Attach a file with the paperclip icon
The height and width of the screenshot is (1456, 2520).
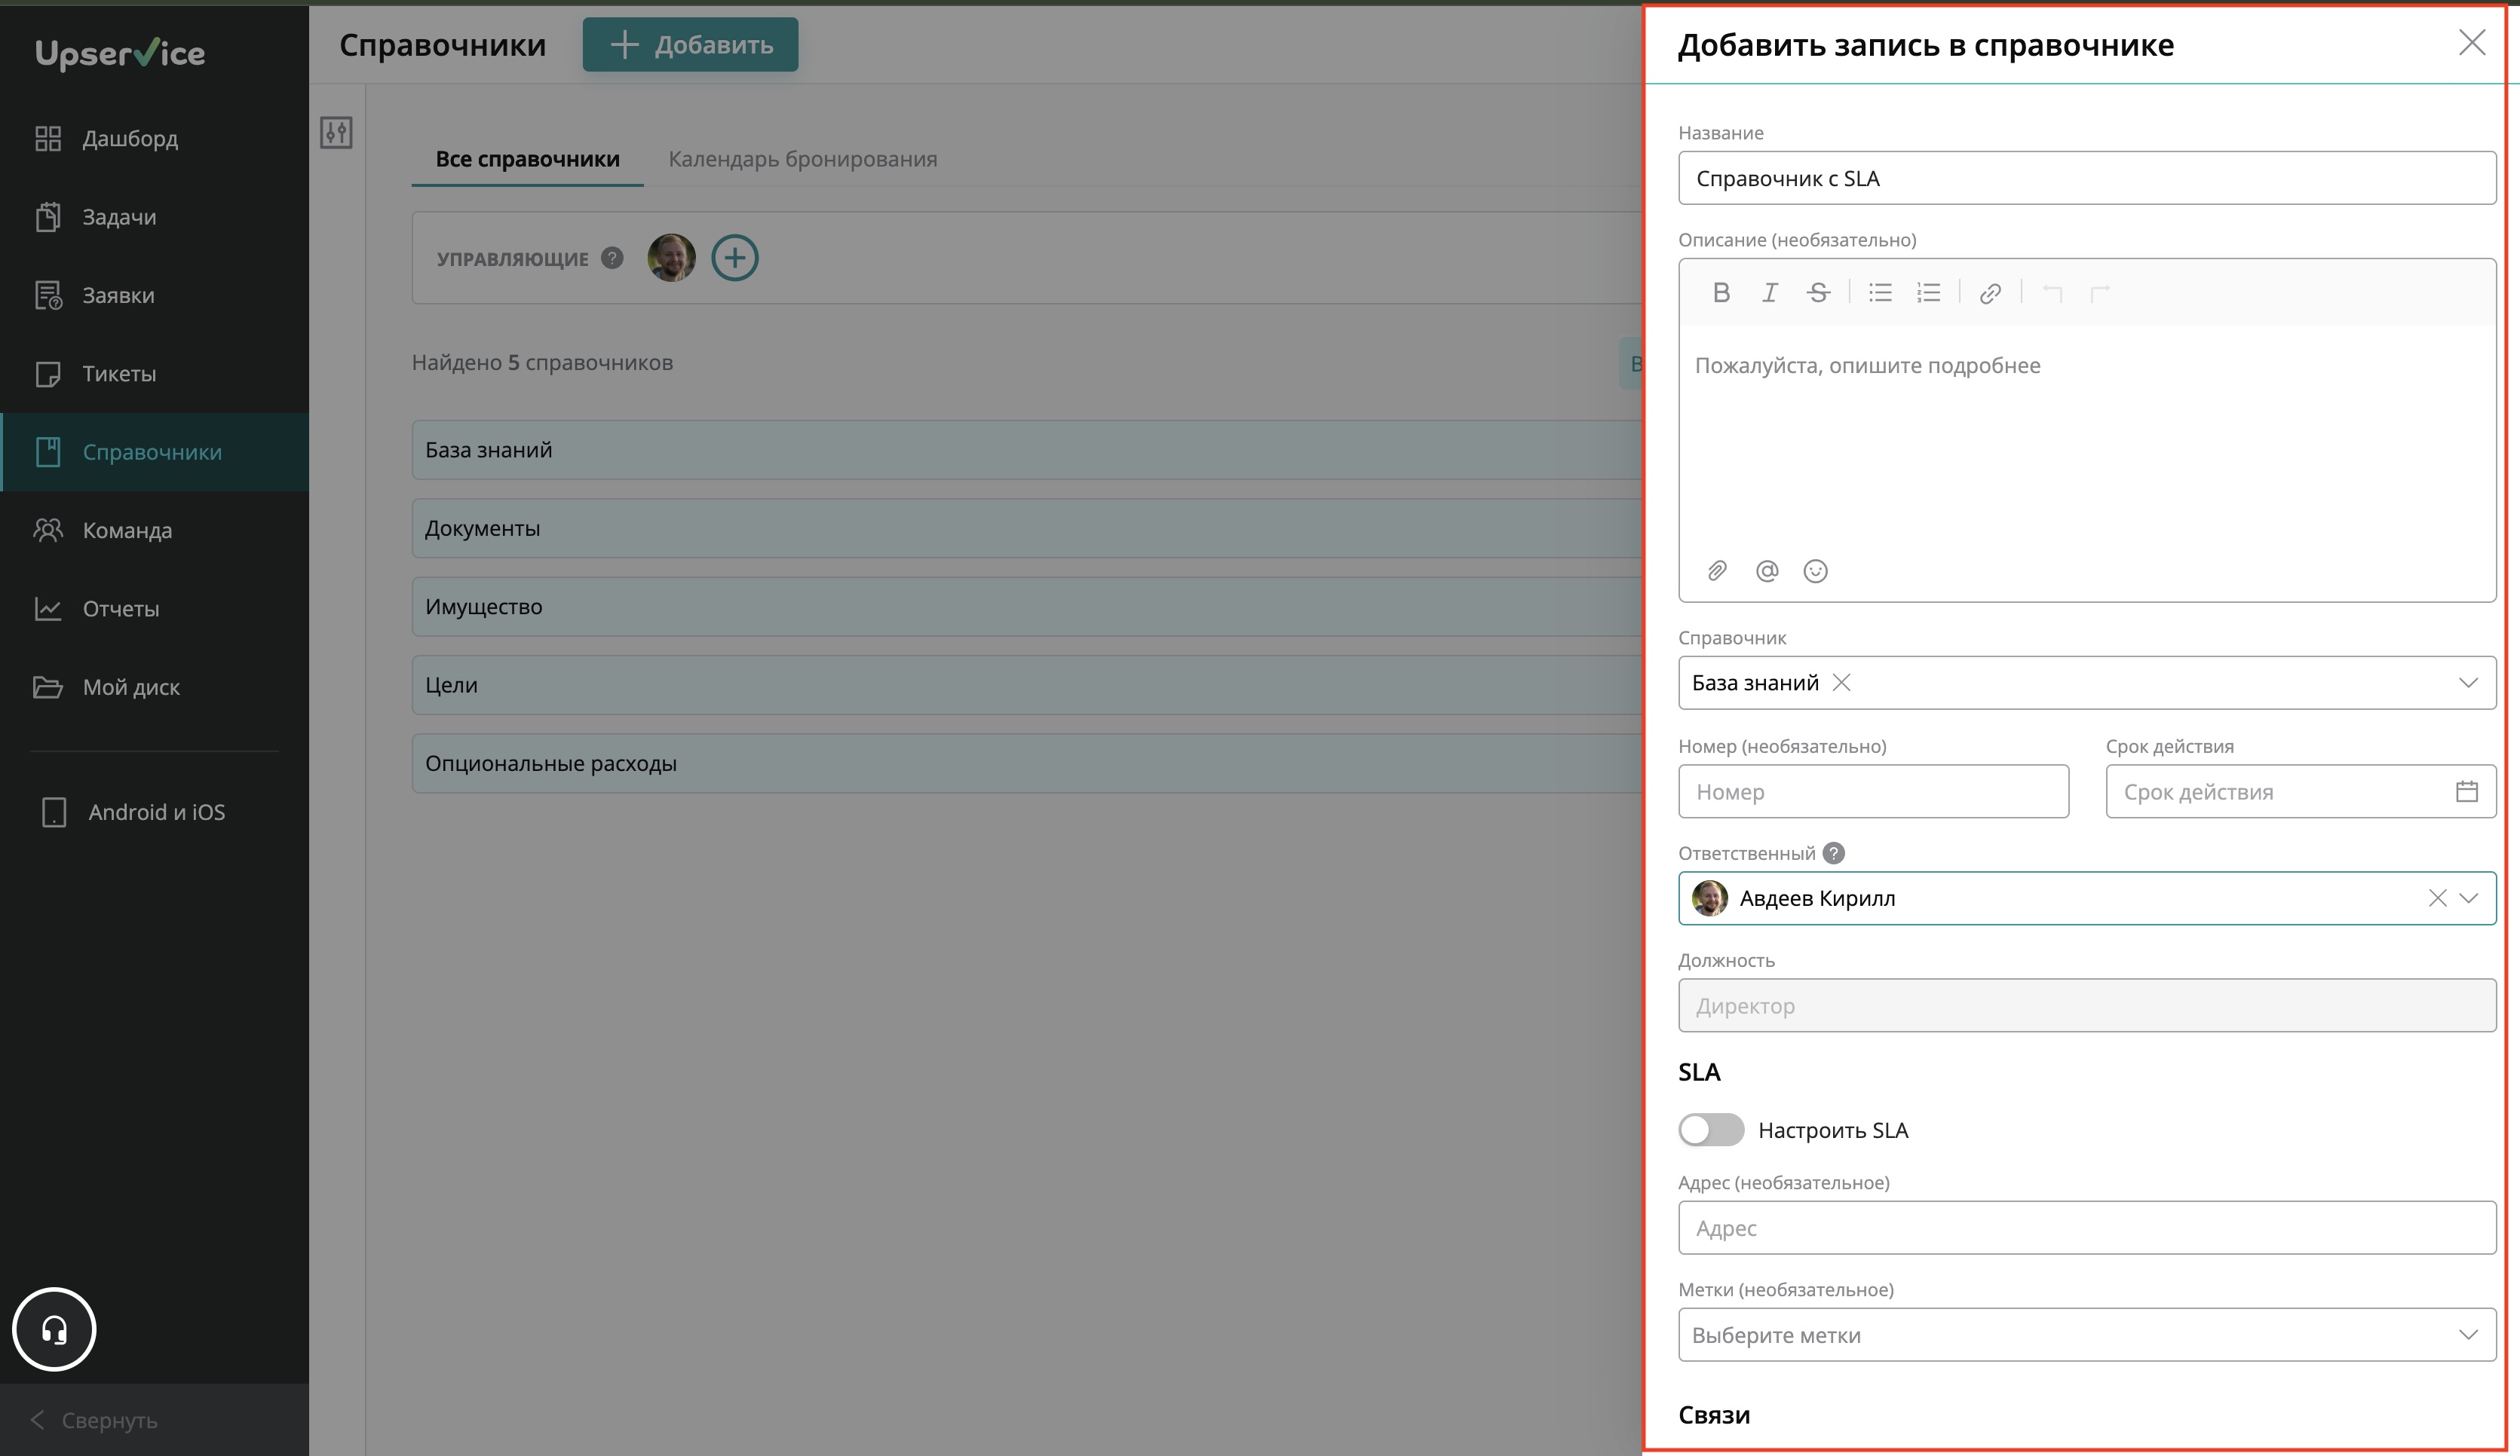(1717, 570)
